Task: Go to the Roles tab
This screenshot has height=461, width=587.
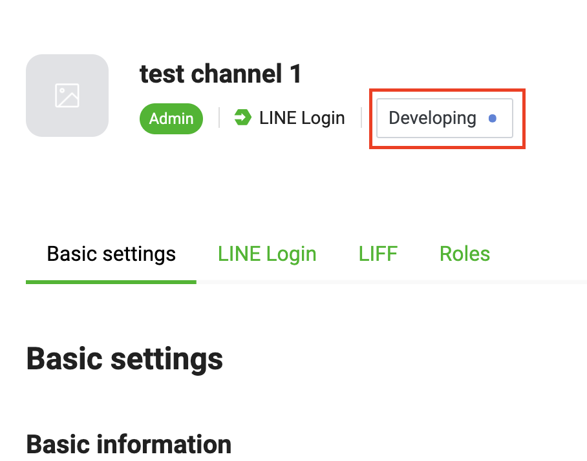Action: [x=465, y=254]
